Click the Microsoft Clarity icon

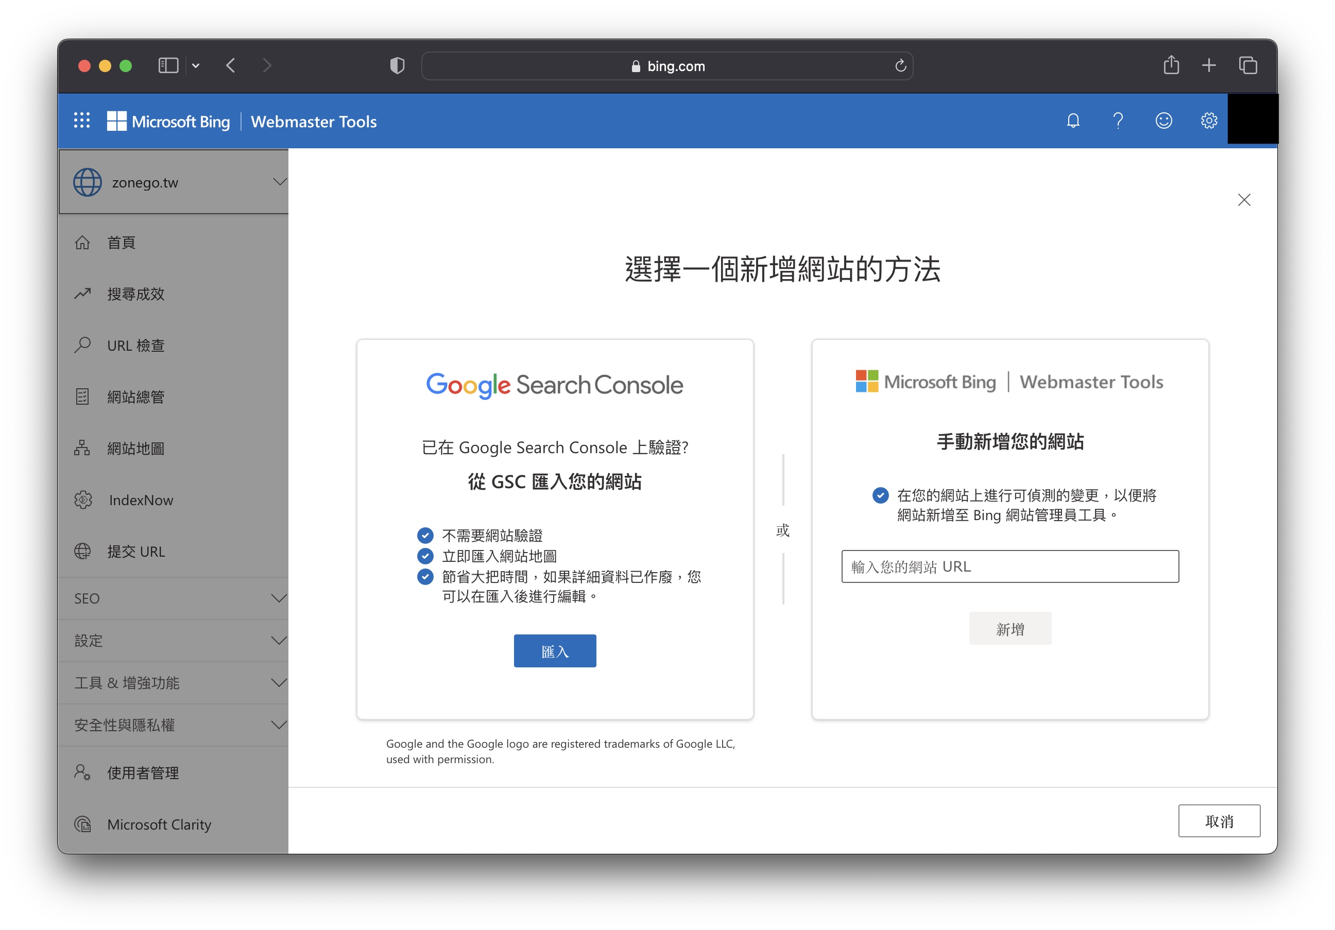(x=82, y=823)
